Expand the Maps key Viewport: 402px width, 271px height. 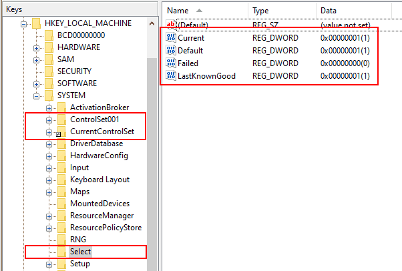coord(49,192)
